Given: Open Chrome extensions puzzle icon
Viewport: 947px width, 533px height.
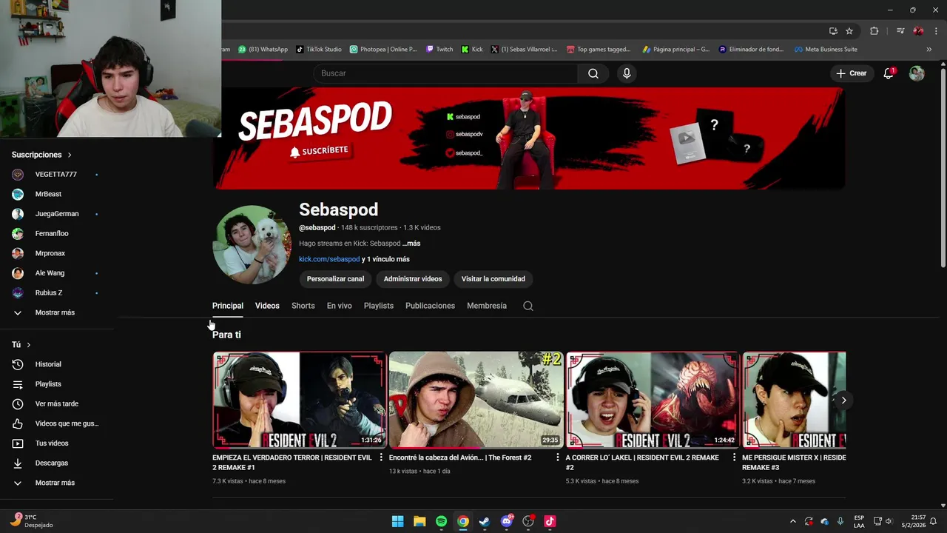Looking at the screenshot, I should point(874,31).
